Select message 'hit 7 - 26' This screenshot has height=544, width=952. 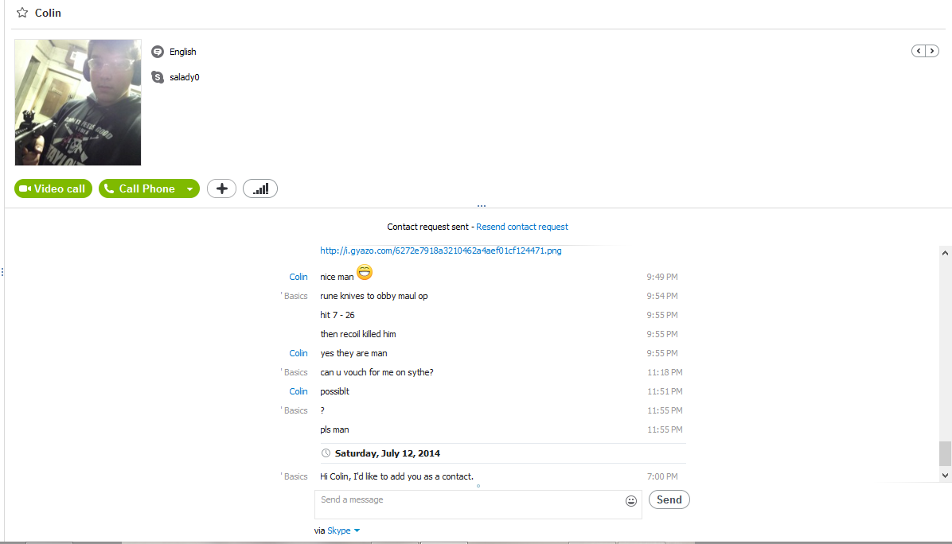[x=337, y=315]
